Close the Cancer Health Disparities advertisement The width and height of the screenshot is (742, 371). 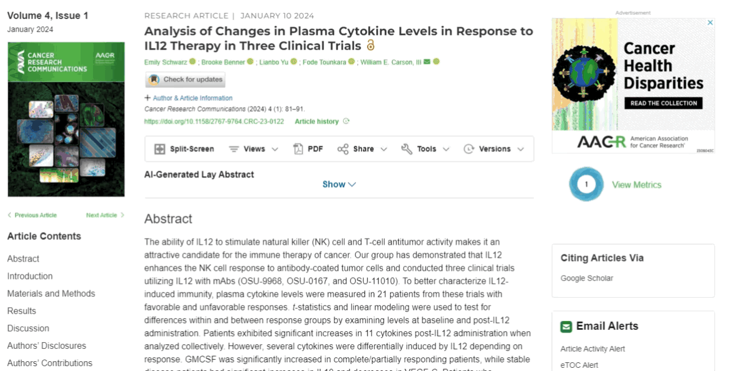coord(710,23)
